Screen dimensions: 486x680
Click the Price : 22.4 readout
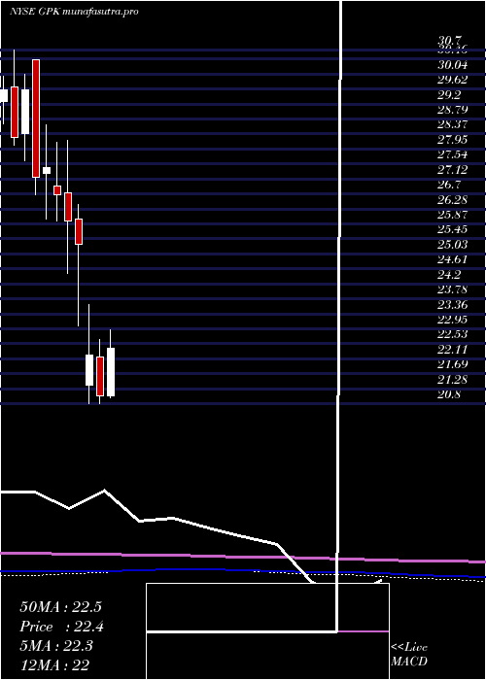coord(61,627)
